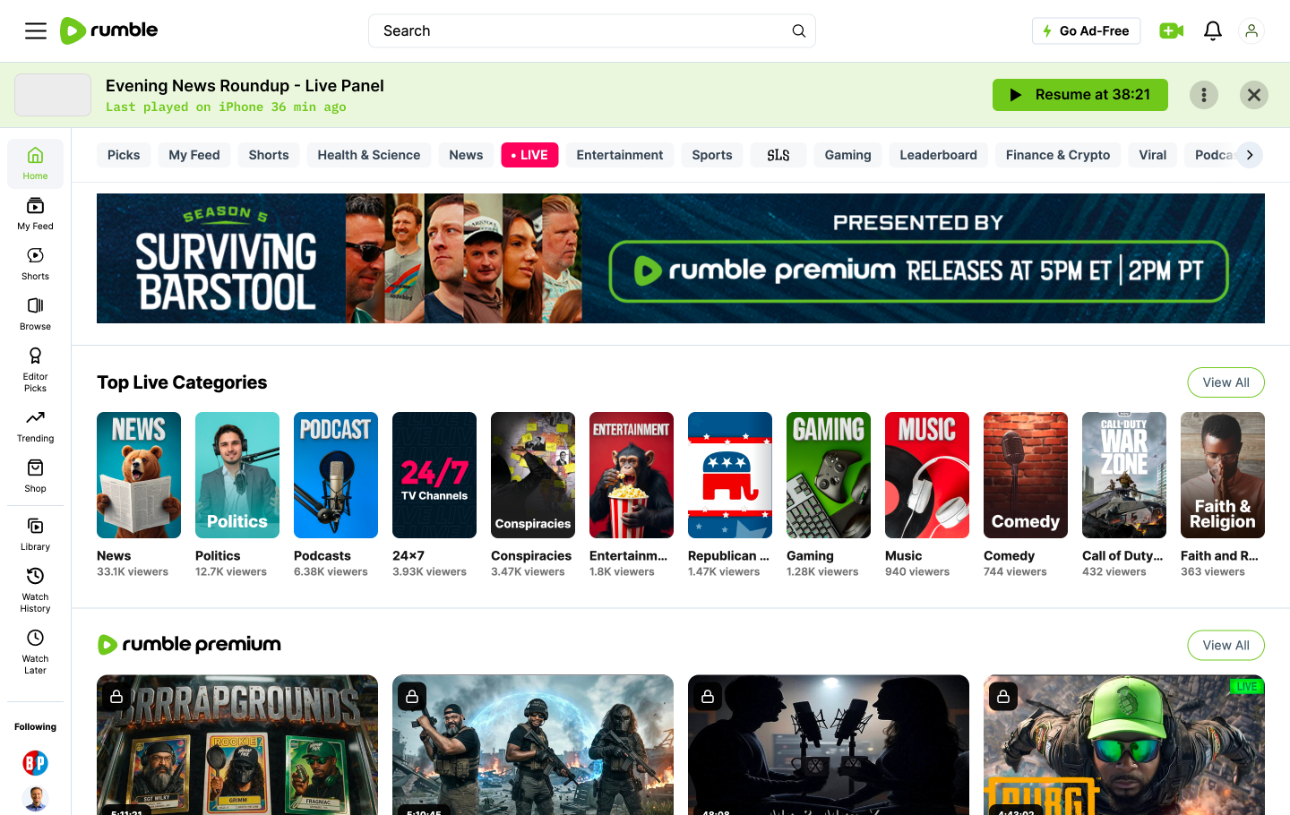Screen dimensions: 1290x815
Task: Open Shorts in the sidebar
Action: (35, 264)
